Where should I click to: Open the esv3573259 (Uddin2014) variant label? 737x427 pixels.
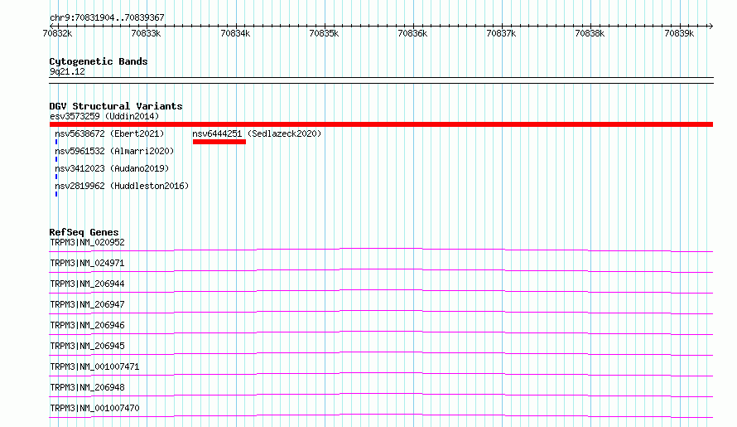click(104, 116)
